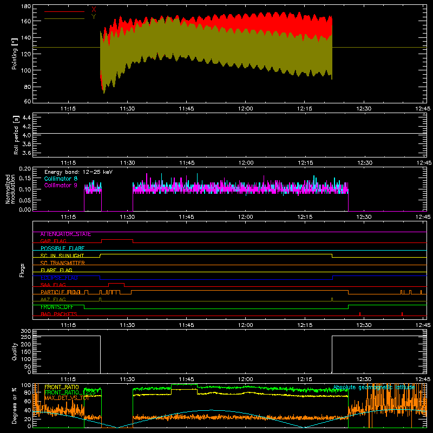
Task: Select the X legend label
Action: point(94,9)
